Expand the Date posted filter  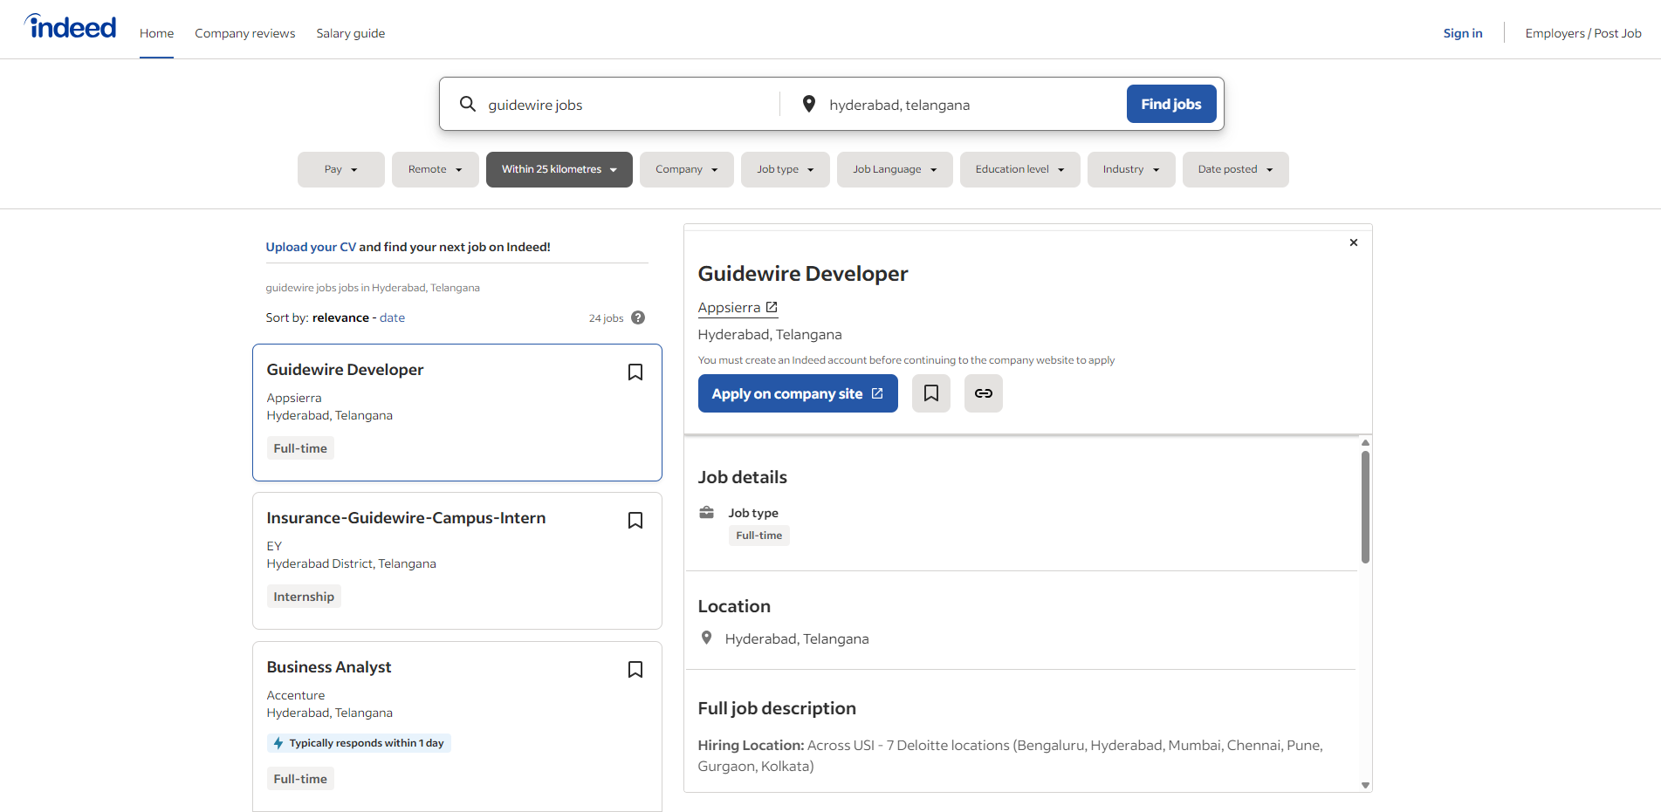click(x=1234, y=169)
